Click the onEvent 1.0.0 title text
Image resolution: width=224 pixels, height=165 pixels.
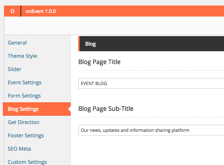(x=41, y=11)
